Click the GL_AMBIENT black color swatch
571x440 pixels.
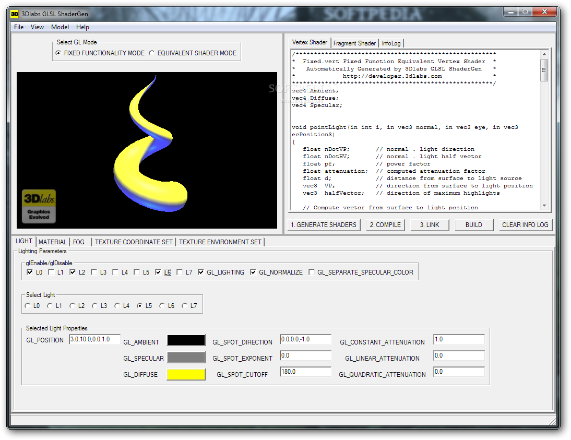(x=186, y=340)
